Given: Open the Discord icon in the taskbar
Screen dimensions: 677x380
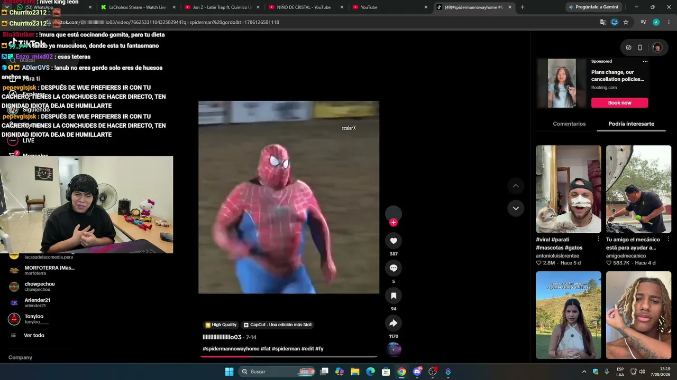Looking at the screenshot, I should click(417, 372).
